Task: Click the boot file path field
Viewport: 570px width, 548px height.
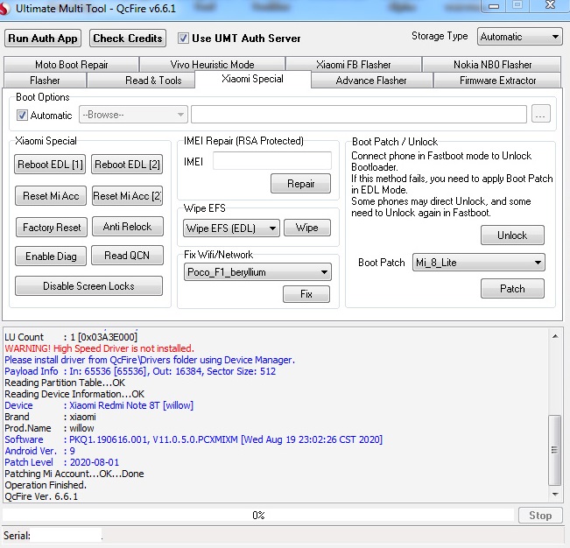Action: [x=359, y=115]
